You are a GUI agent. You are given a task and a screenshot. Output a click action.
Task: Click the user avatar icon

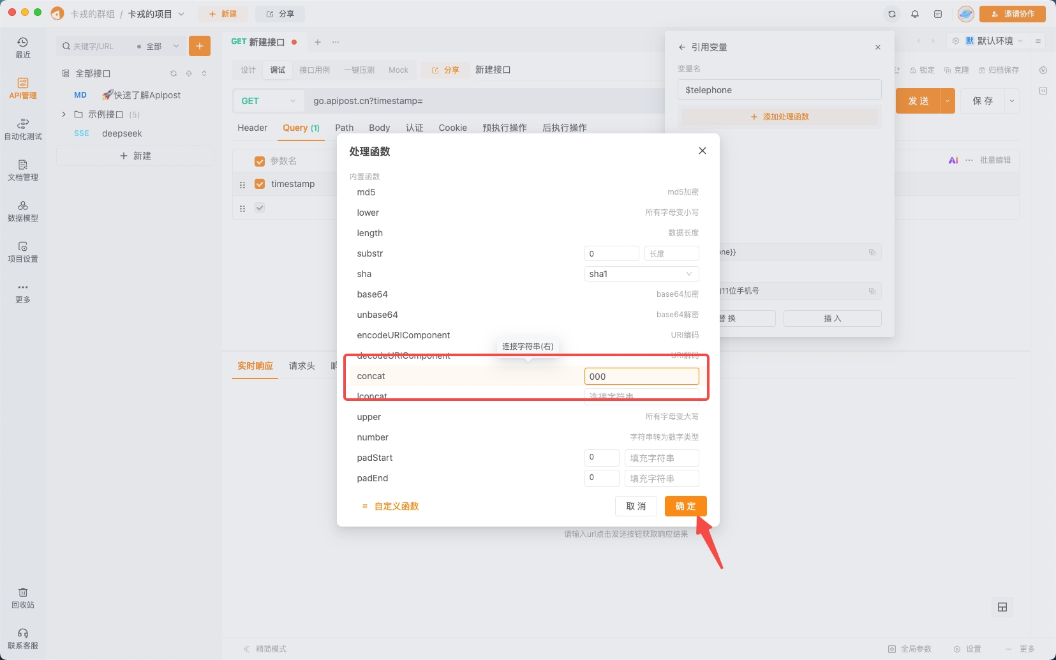click(966, 14)
